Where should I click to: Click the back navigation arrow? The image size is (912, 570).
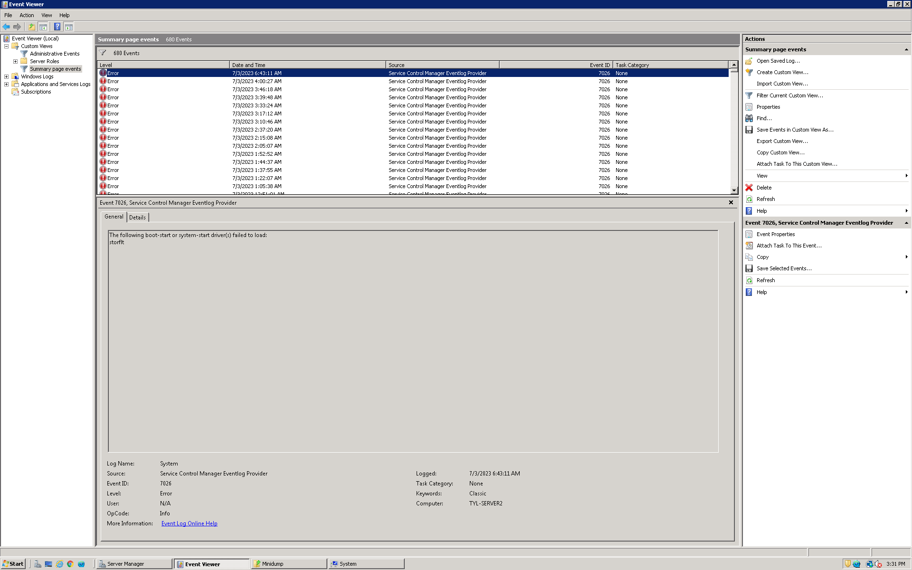[x=6, y=27]
